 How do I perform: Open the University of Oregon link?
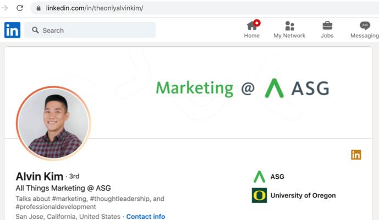tap(303, 195)
